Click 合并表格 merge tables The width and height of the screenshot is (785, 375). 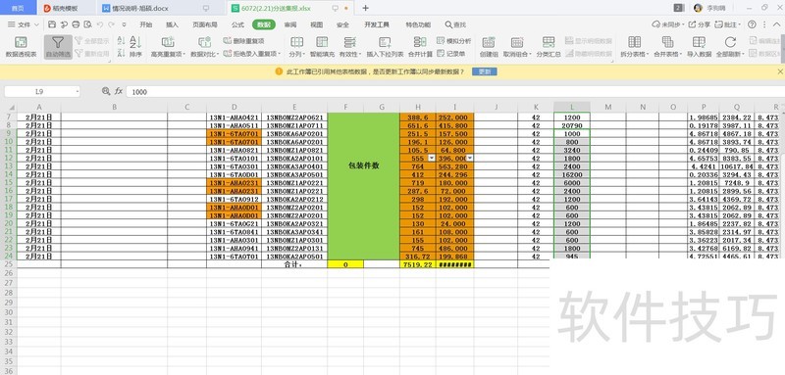[x=668, y=47]
